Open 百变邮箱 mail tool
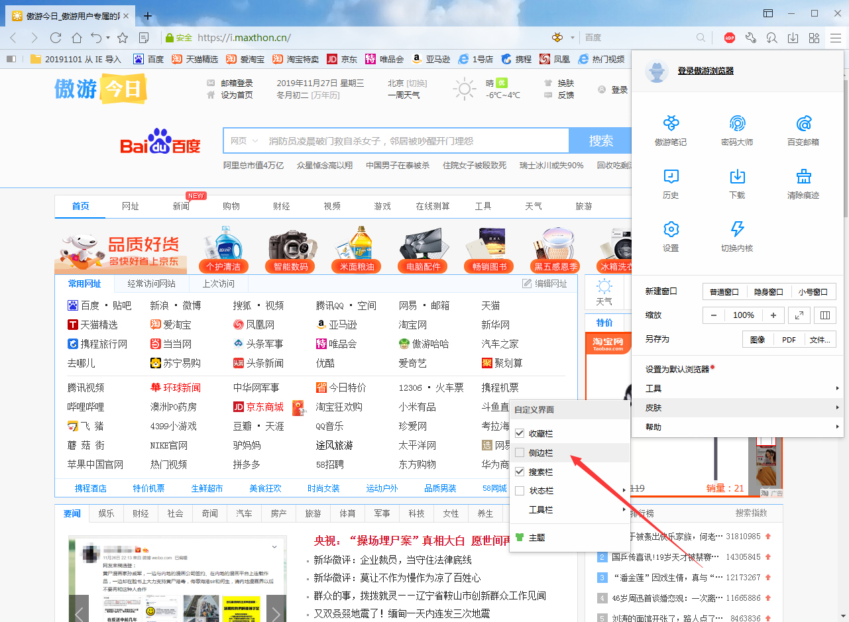Viewport: 849px width, 622px height. coord(803,130)
